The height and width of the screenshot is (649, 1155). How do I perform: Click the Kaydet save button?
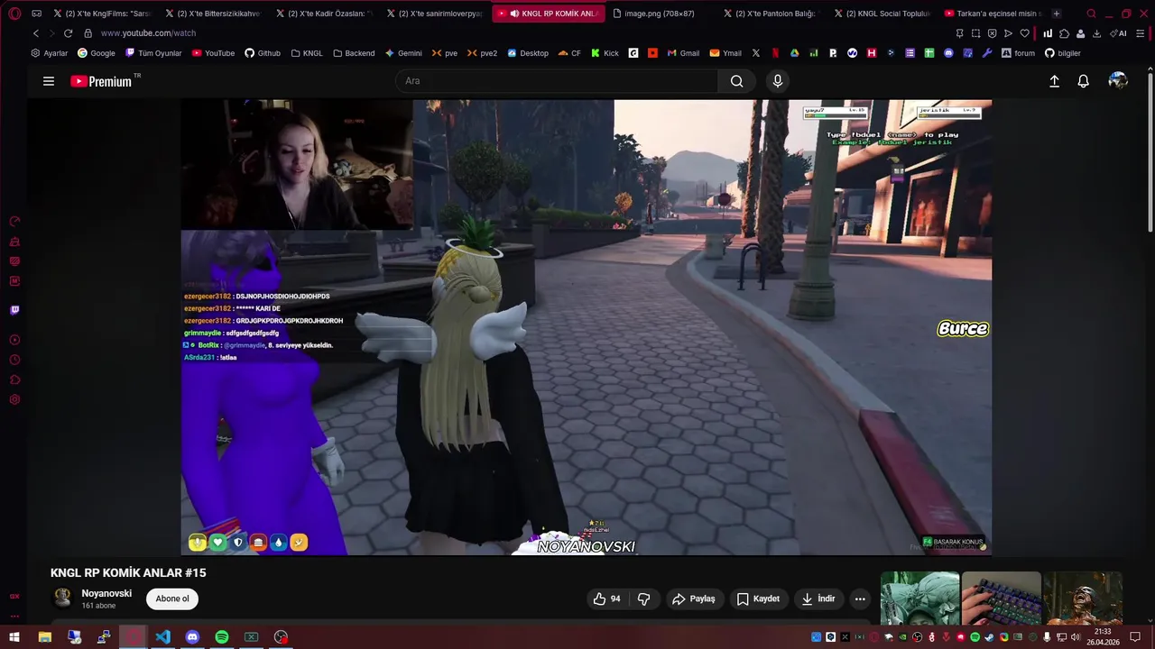click(x=758, y=599)
